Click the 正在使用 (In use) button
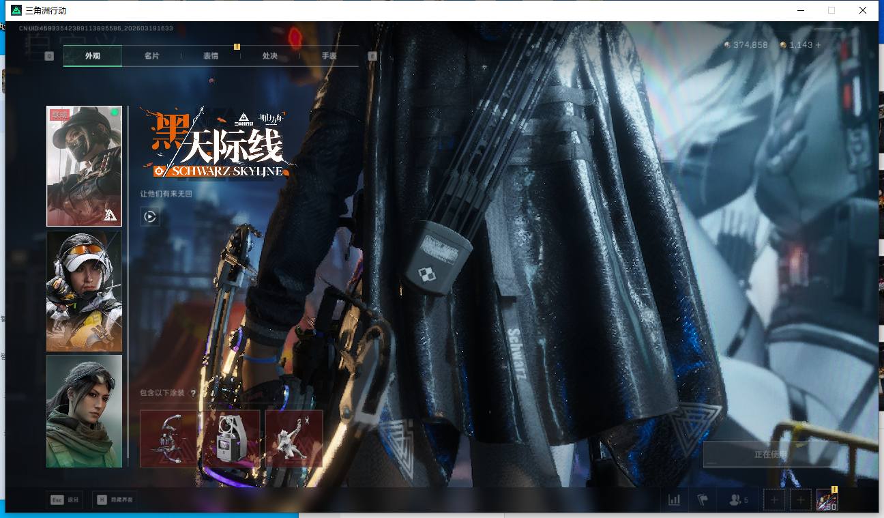The height and width of the screenshot is (518, 884). click(771, 455)
